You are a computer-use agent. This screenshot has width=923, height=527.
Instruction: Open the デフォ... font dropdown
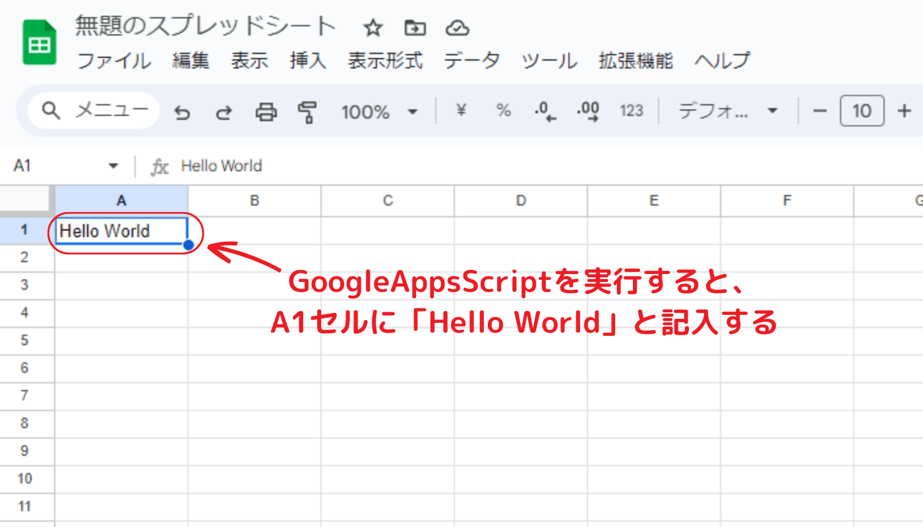tap(728, 111)
